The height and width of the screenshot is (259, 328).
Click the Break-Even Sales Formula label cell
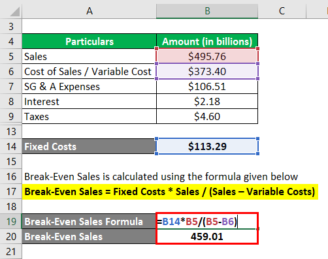coord(89,221)
